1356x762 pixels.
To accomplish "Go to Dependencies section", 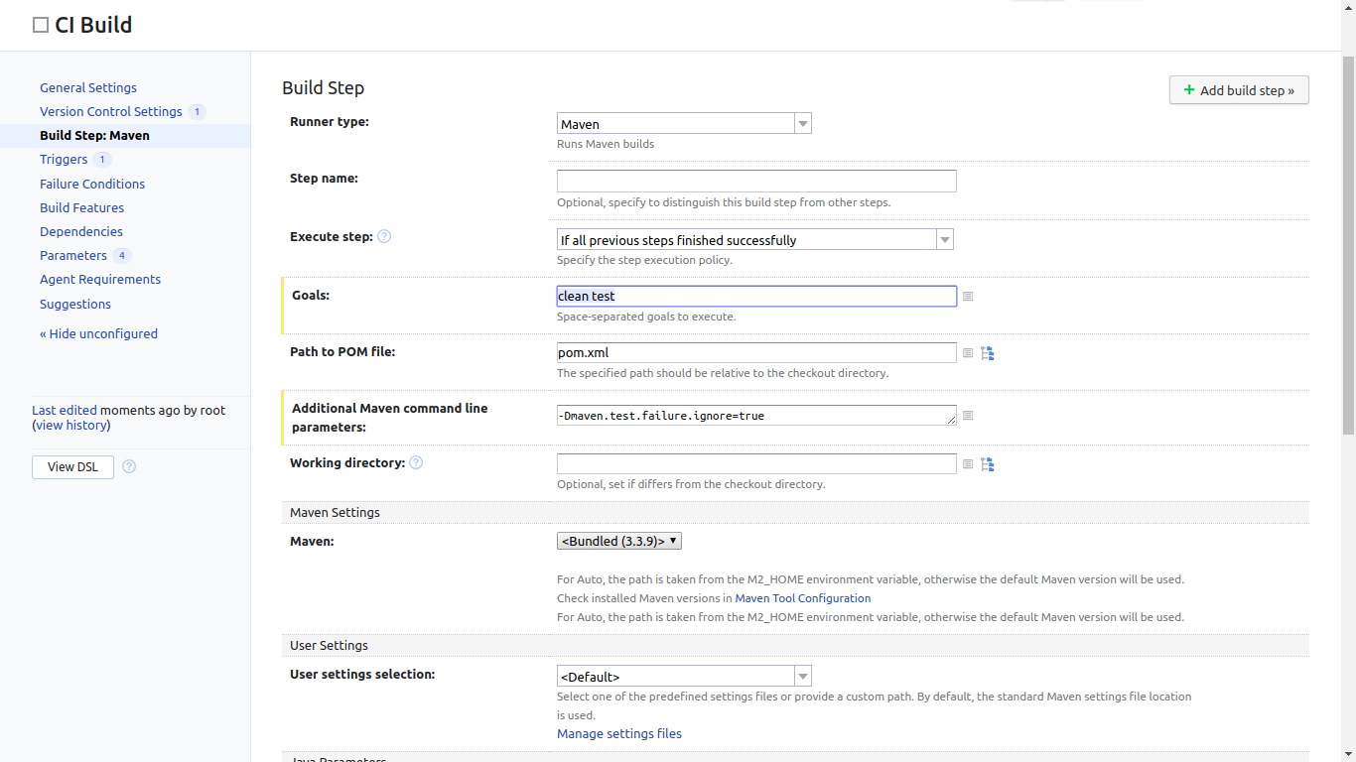I will point(81,232).
